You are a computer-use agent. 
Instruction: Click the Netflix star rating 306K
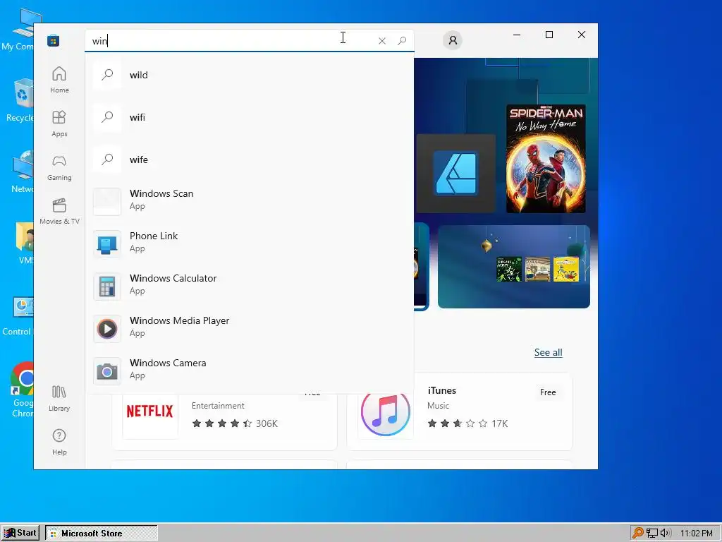pos(234,423)
